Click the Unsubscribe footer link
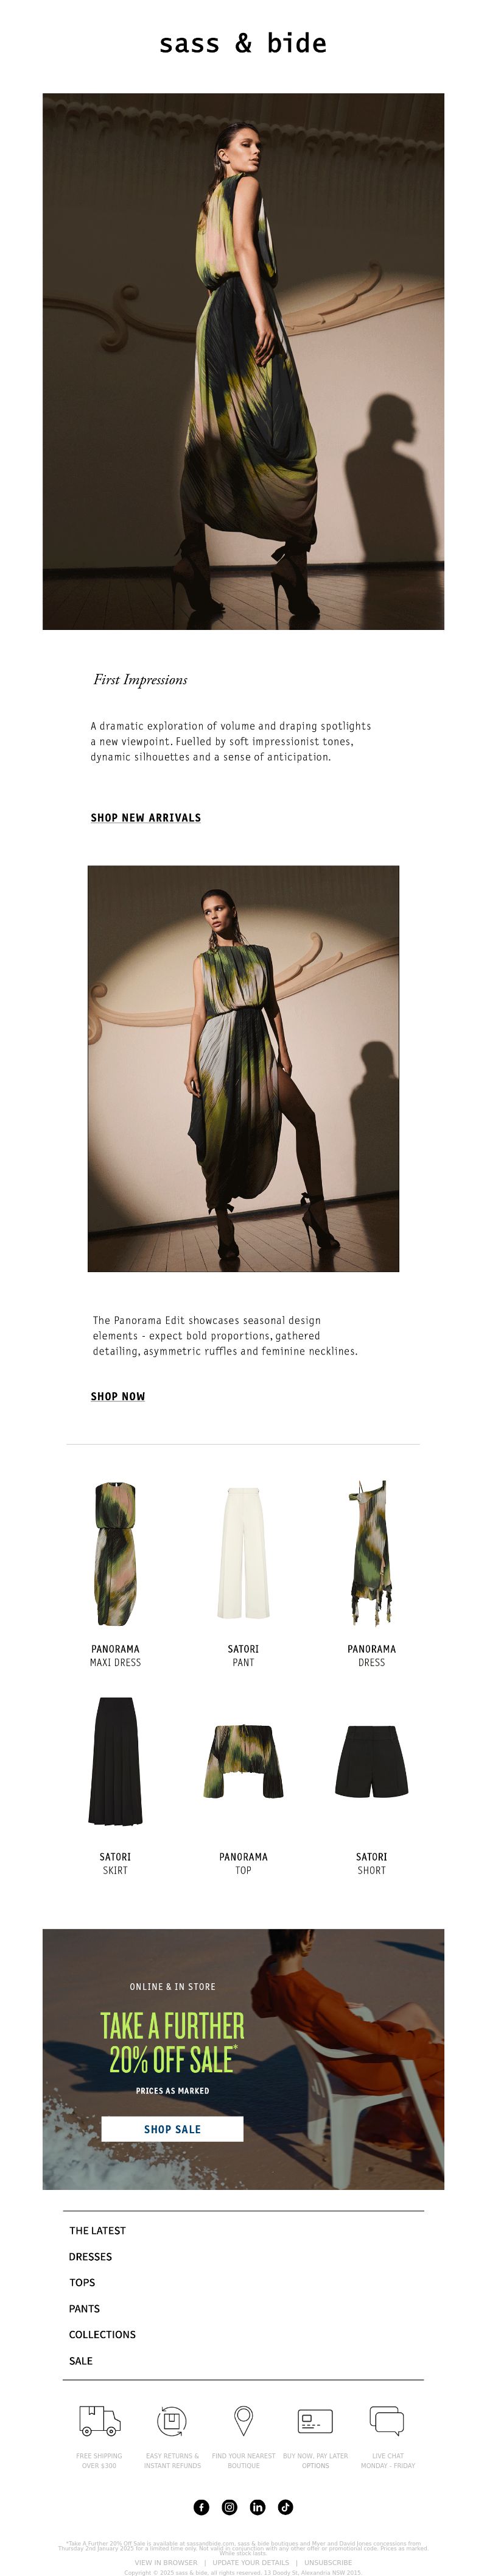This screenshot has height=2576, width=487. click(x=328, y=2563)
